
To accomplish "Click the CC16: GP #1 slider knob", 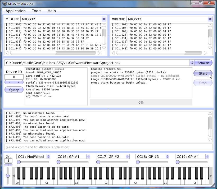I will (x=58, y=162).
